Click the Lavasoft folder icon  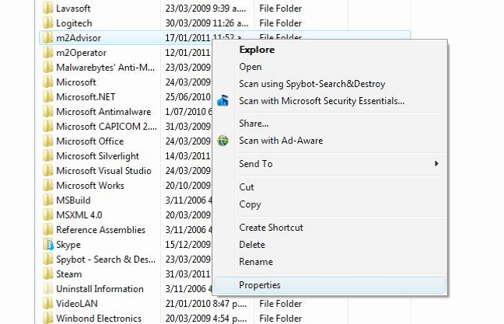(48, 9)
